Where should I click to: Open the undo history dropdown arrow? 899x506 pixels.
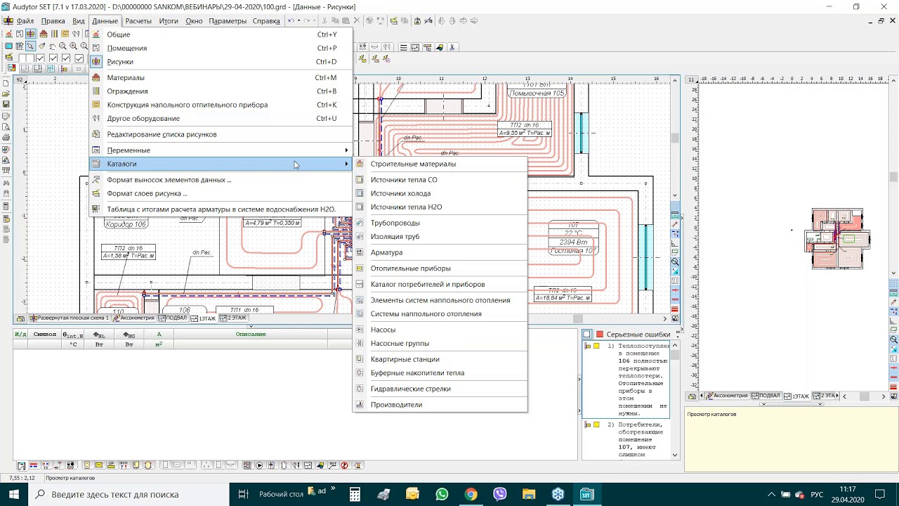[x=299, y=20]
